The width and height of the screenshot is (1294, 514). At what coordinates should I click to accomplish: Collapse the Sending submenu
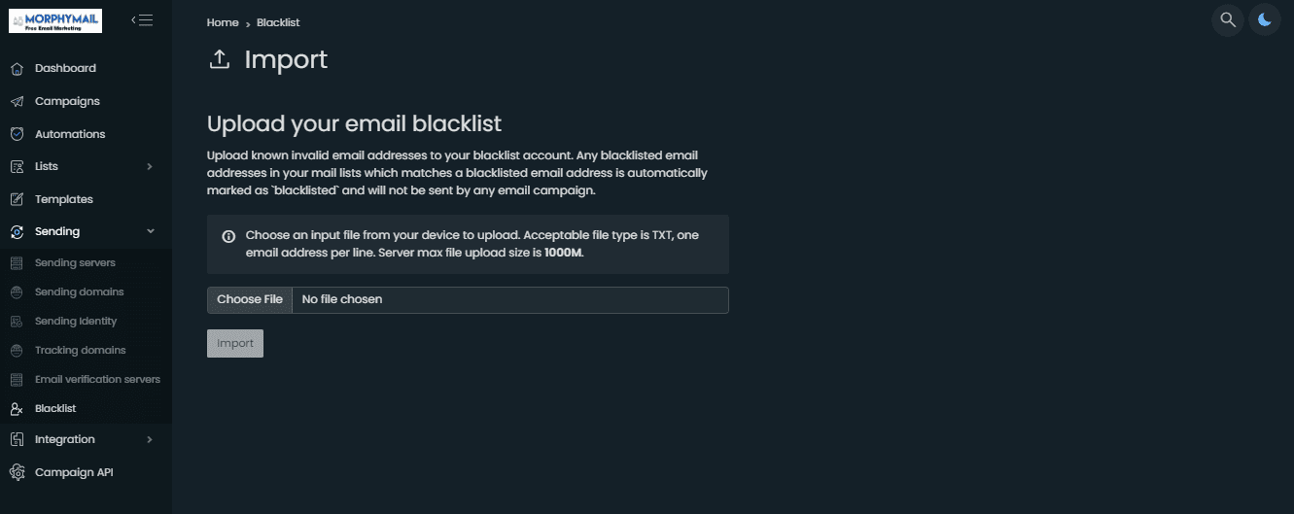point(150,231)
